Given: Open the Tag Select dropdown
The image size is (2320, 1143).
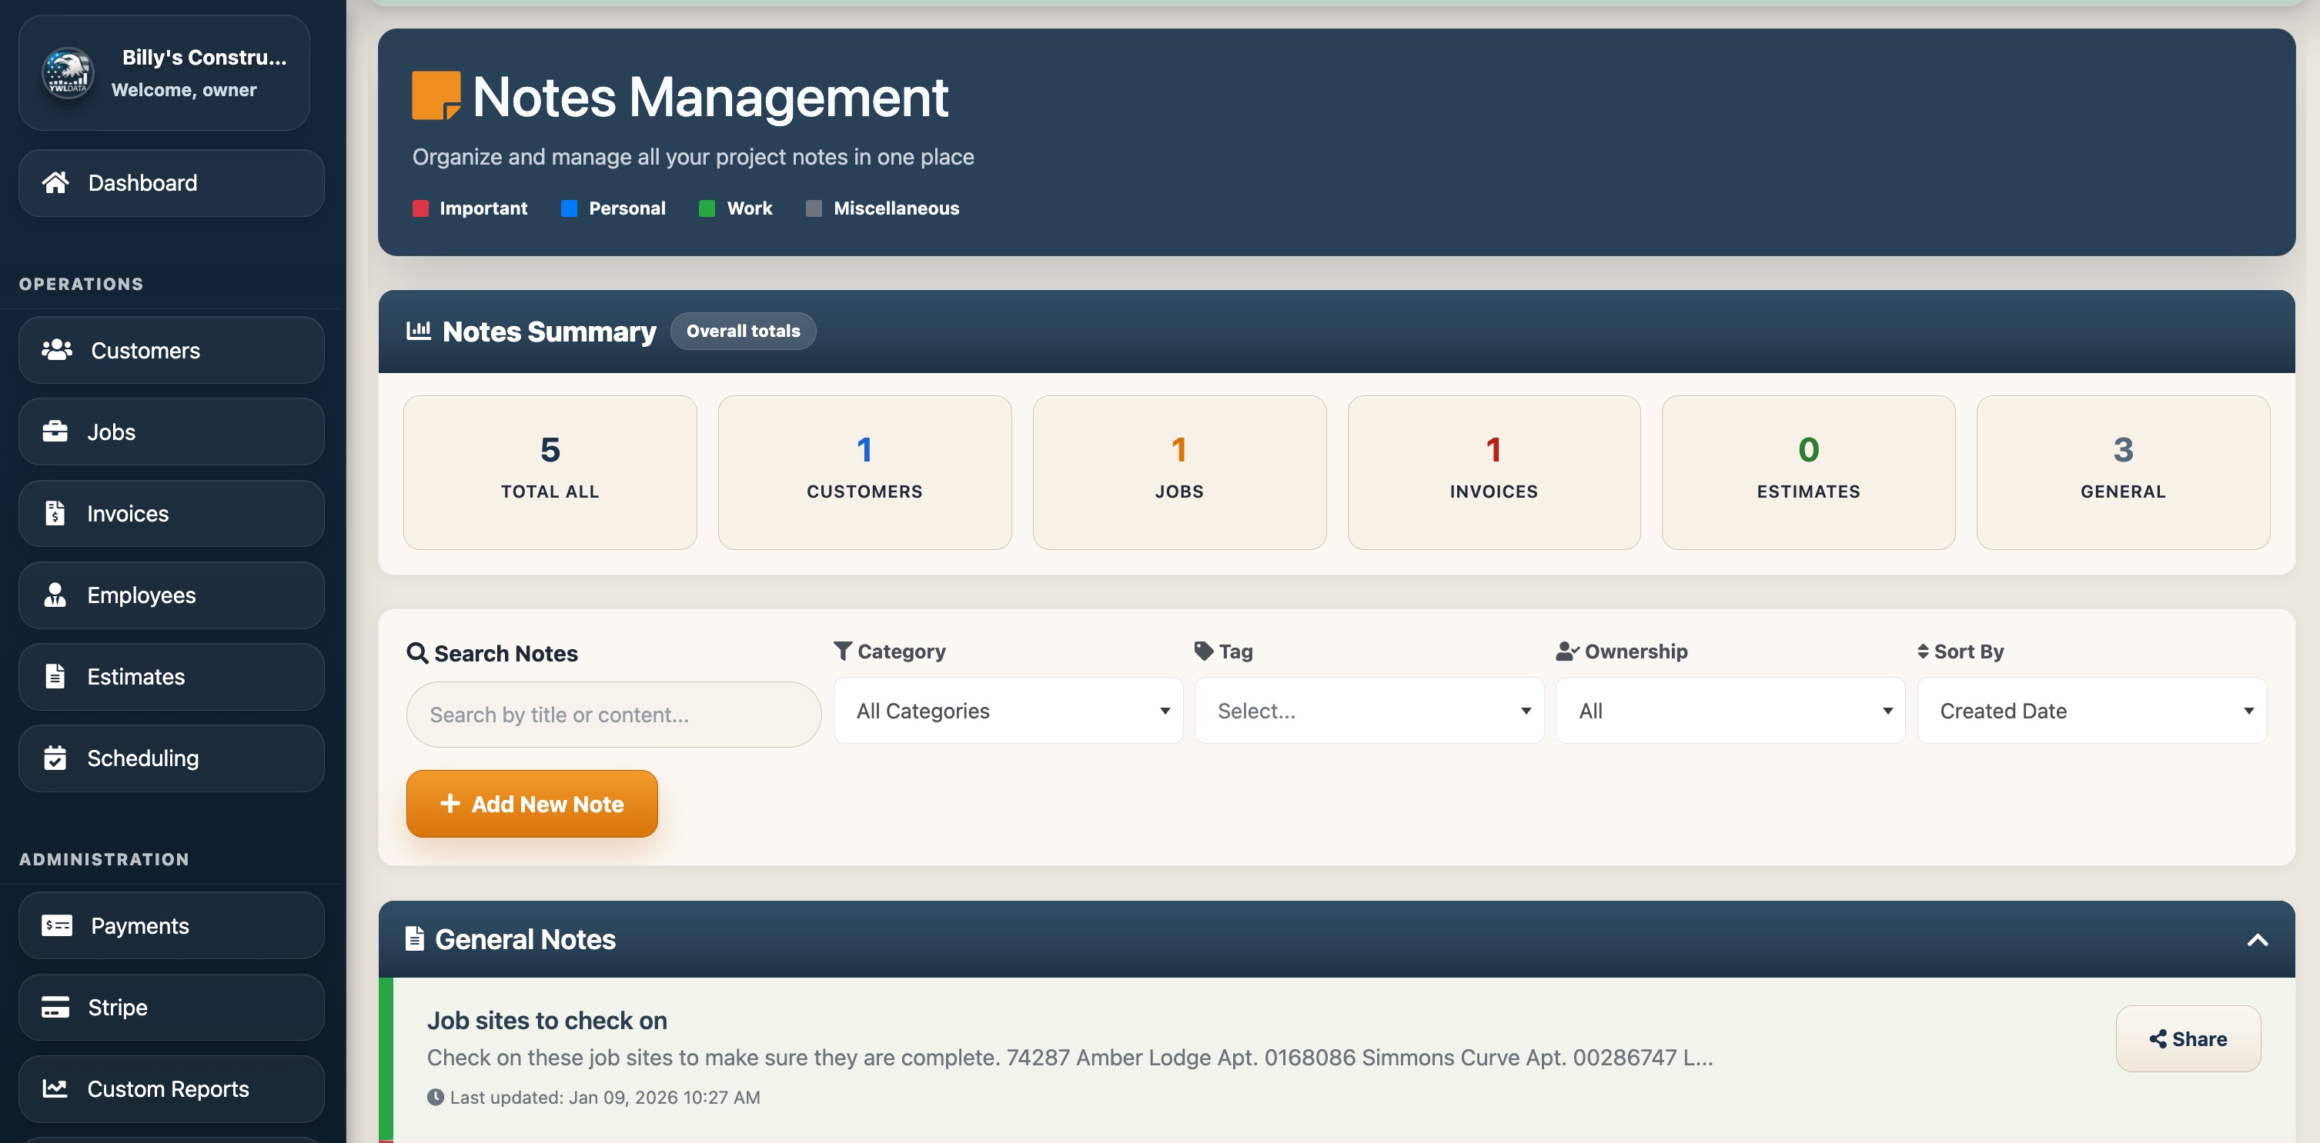Looking at the screenshot, I should (x=1369, y=710).
